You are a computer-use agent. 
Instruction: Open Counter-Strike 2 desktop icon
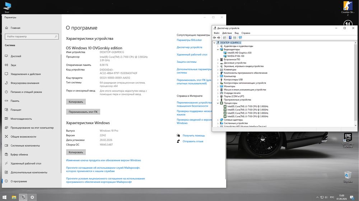(348, 9)
